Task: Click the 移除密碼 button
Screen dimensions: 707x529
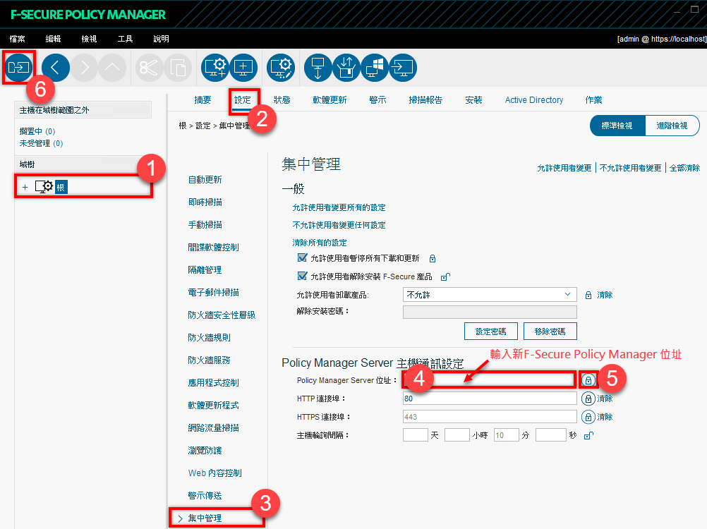Action: click(550, 332)
